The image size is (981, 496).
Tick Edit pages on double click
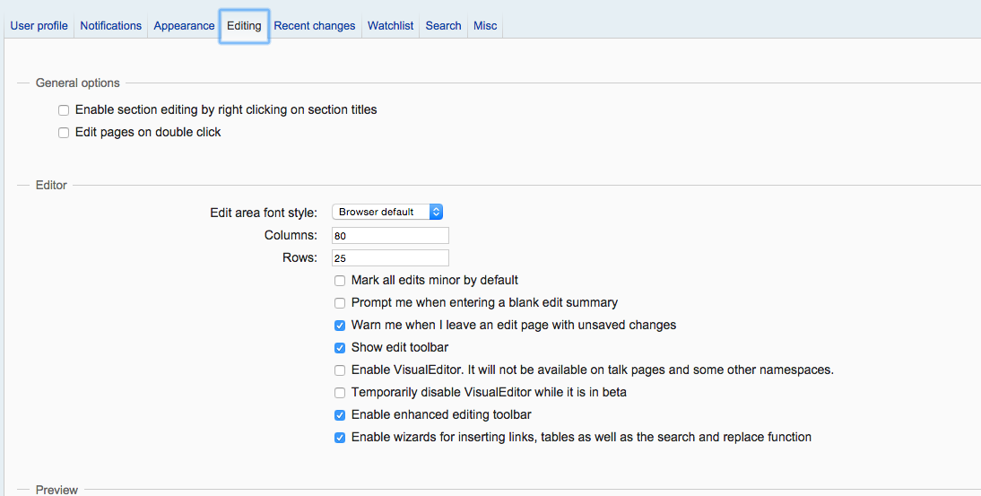[64, 133]
